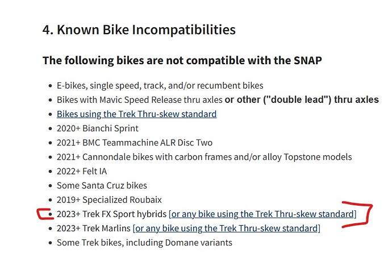Click the 'Some Santa Cruz bikes' item
Screen dimensions: 392x258
102,185
